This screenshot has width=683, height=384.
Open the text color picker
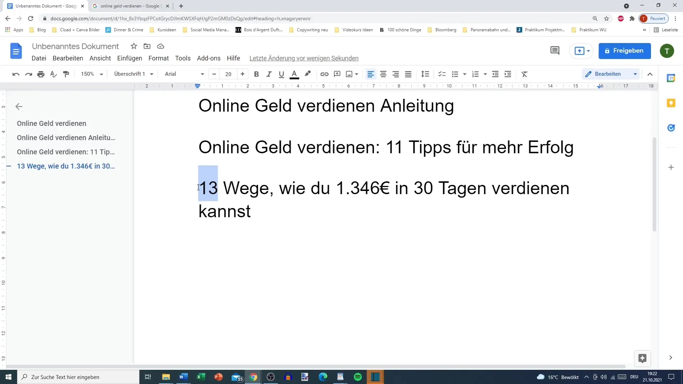click(x=294, y=74)
